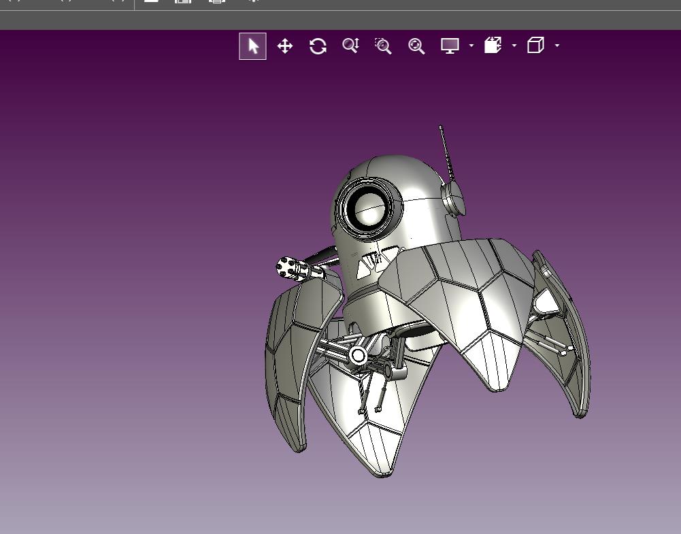Click the Zoom to fit icon

[416, 46]
